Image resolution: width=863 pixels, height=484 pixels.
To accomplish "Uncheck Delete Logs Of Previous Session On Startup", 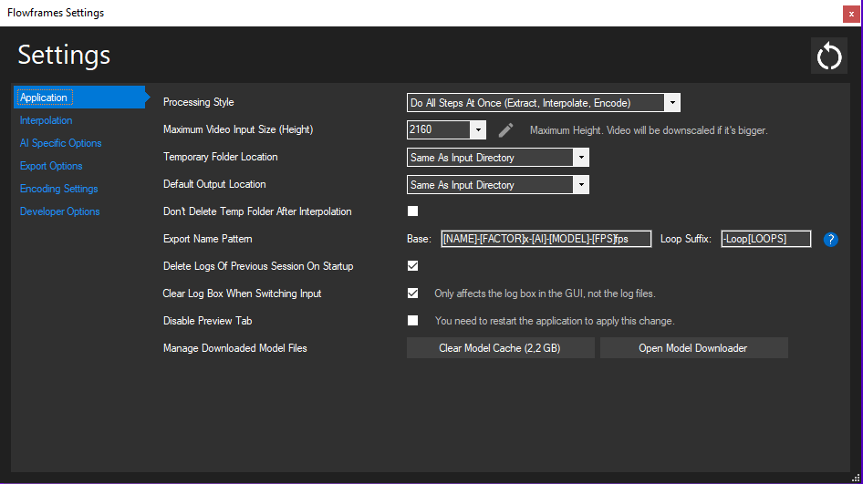I will (x=412, y=266).
